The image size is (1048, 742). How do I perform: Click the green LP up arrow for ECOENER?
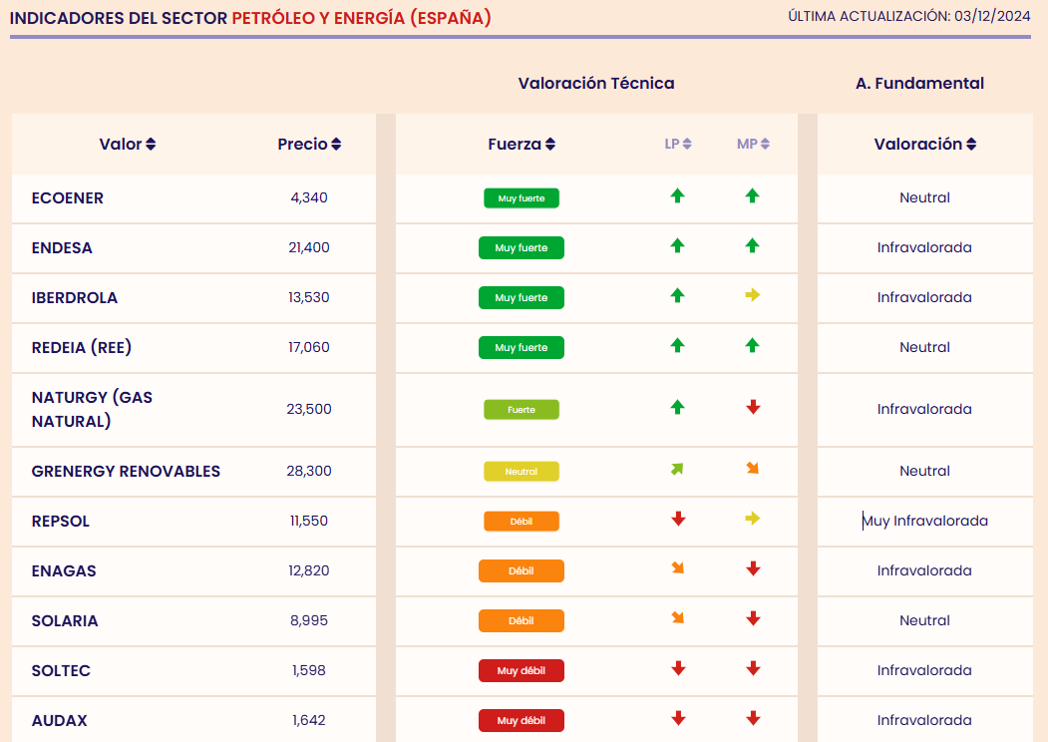677,196
